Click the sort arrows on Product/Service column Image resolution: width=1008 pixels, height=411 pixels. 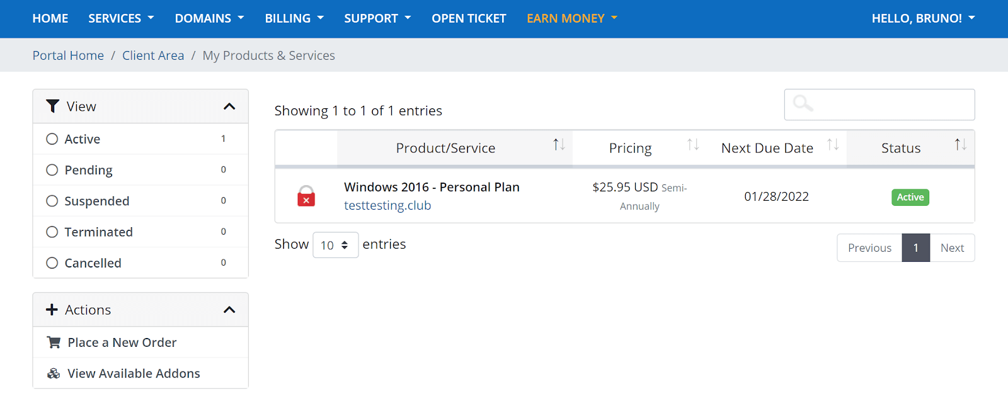click(x=559, y=145)
